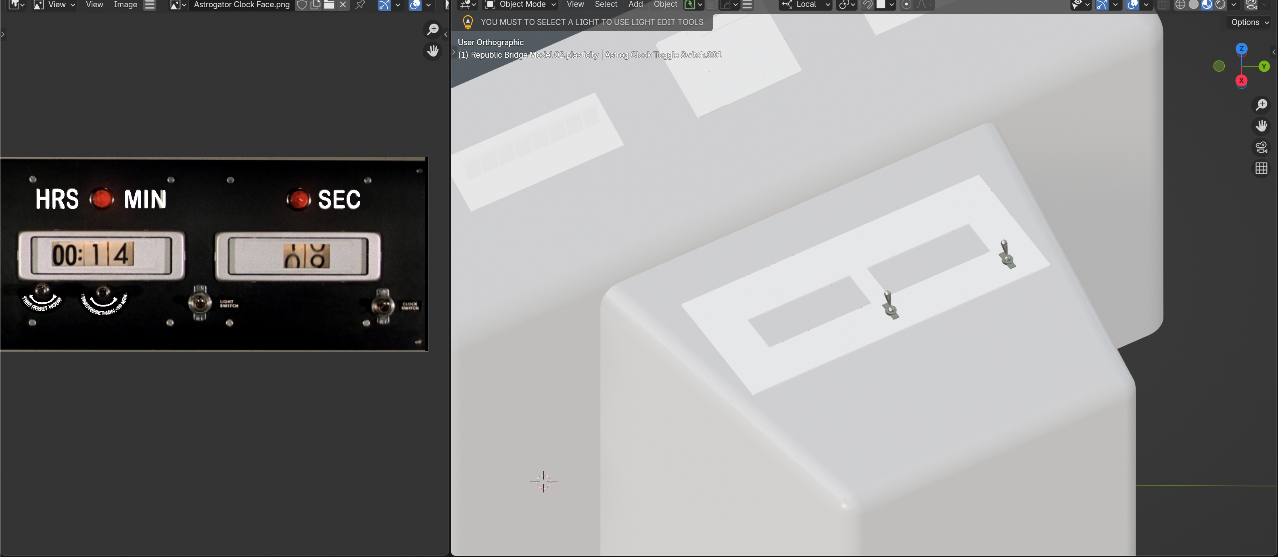The width and height of the screenshot is (1278, 557).
Task: Open the 3D viewport editor type menu
Action: (x=468, y=4)
